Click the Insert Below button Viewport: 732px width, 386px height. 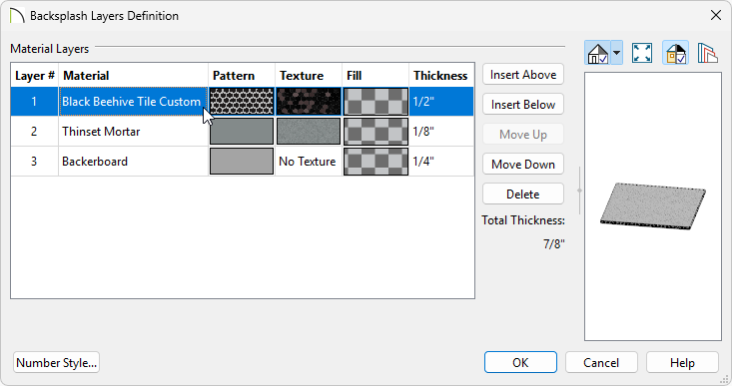523,105
